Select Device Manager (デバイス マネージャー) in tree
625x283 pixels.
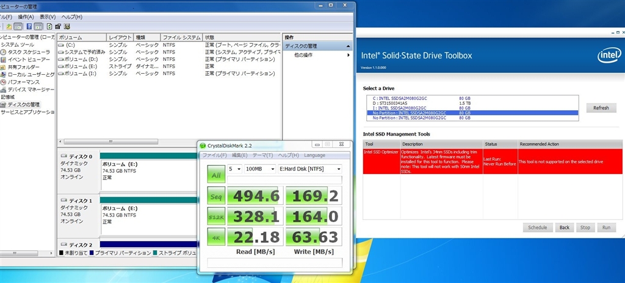(x=31, y=89)
